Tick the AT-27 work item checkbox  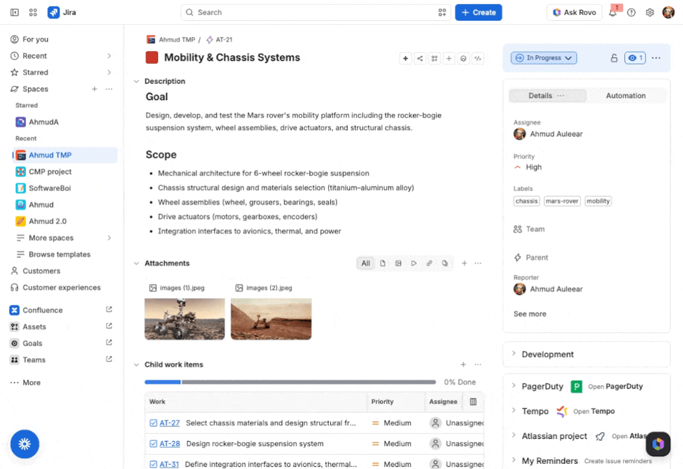point(153,423)
